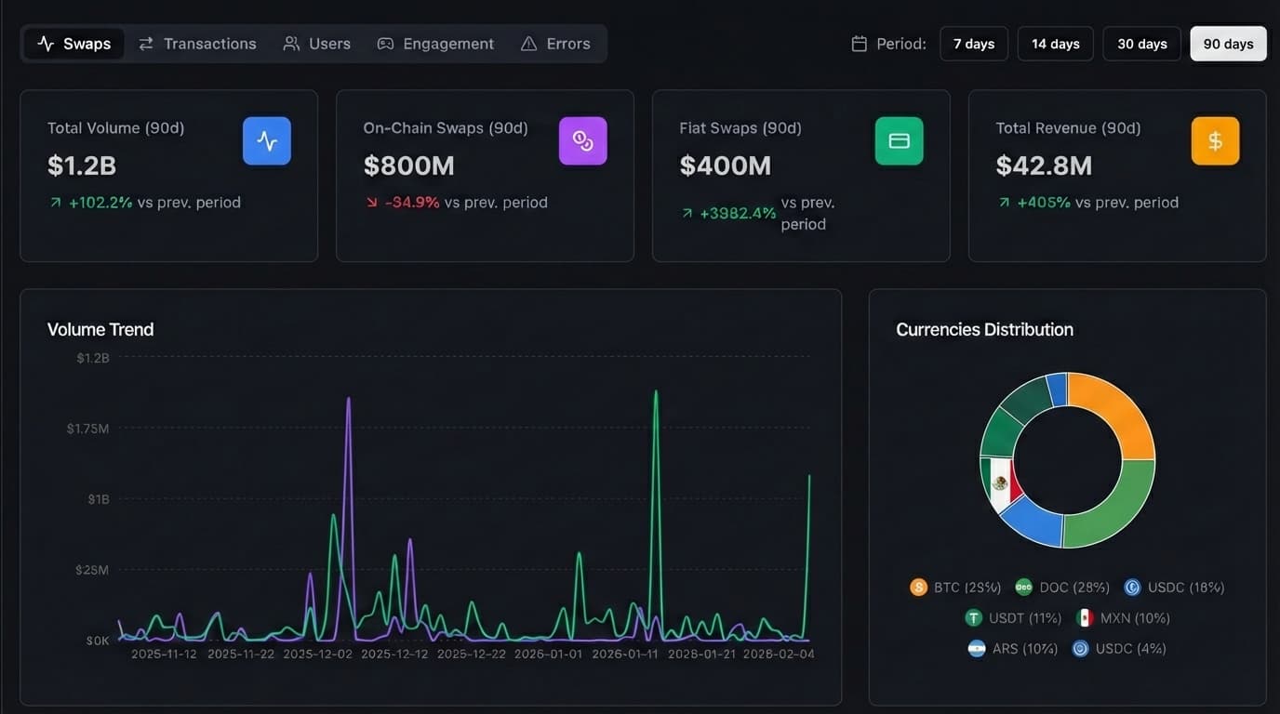Click the Currencies Distribution title
Screen dimensions: 1280x714
click(984, 329)
